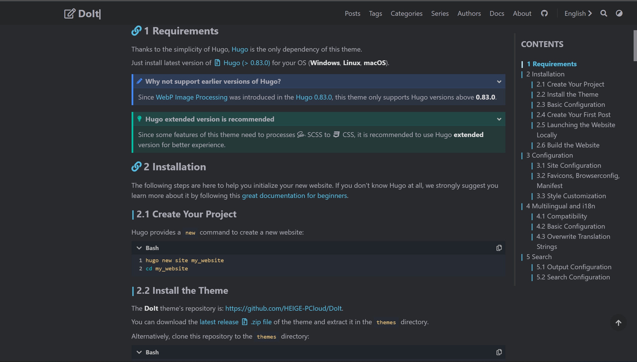Open search via the magnifier icon
This screenshot has width=637, height=362.
click(604, 13)
